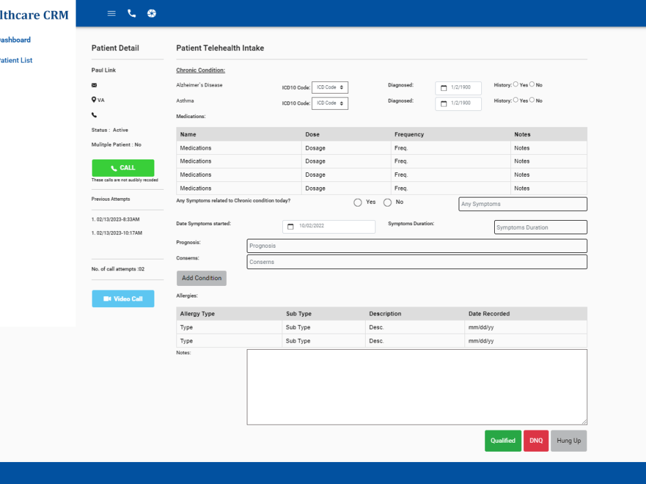Click the calendar icon for Date Symptoms started
This screenshot has height=484, width=646.
click(290, 227)
